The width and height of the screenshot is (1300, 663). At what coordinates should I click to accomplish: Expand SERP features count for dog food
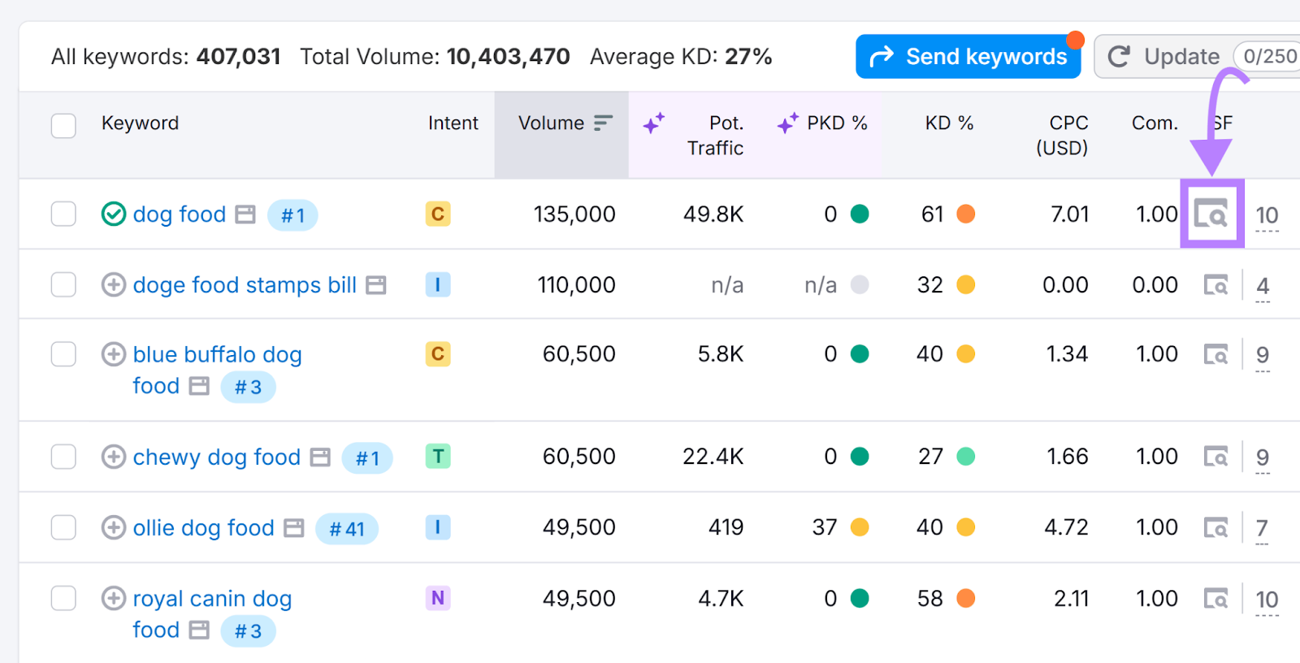click(x=1266, y=215)
